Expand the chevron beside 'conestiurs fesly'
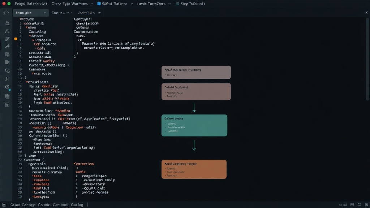The width and height of the screenshot is (370, 208). pyautogui.click(x=77, y=180)
